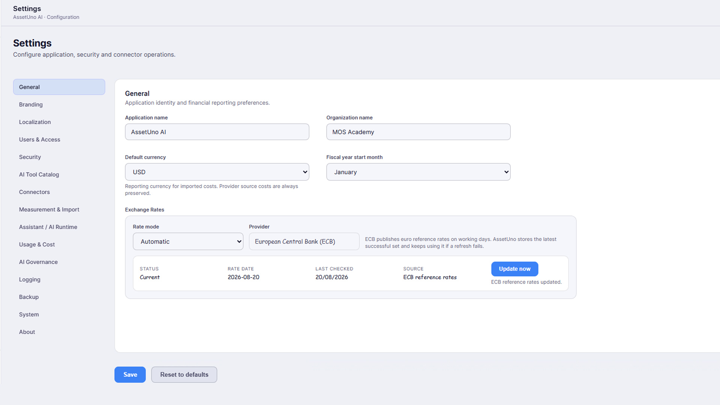Open Users & Access settings

click(59, 139)
